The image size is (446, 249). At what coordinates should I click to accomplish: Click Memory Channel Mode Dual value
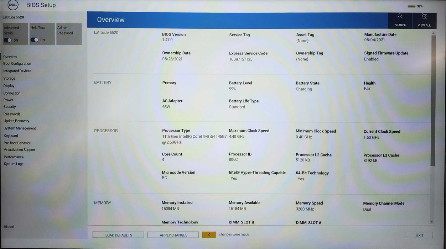coord(367,210)
